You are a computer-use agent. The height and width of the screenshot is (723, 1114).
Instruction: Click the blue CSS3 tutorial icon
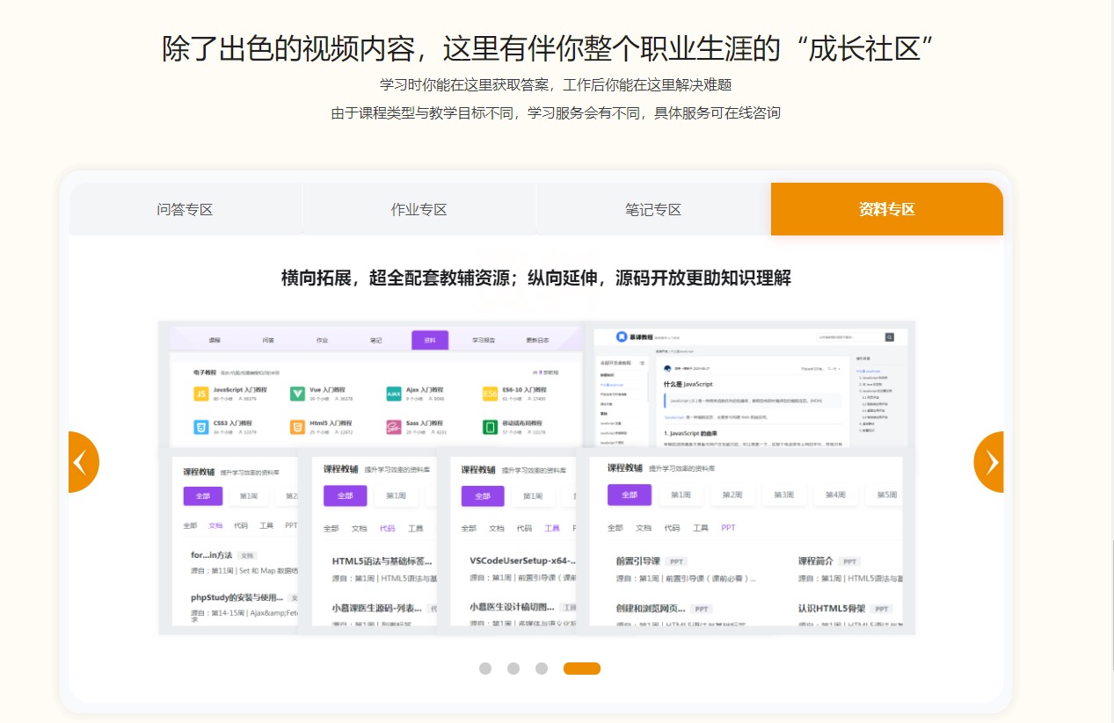(200, 428)
